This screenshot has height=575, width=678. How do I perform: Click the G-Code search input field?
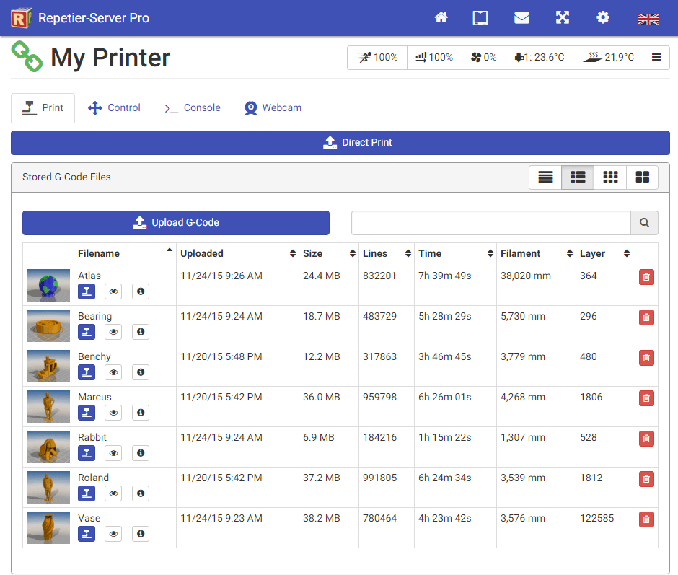tap(490, 223)
